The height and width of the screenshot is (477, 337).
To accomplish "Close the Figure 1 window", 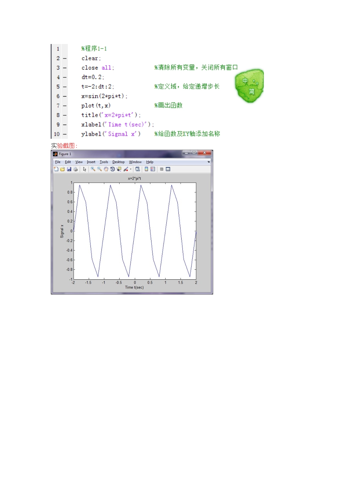I will coord(204,153).
